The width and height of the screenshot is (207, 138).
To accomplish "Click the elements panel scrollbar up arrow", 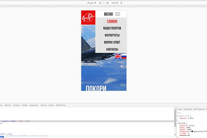I will (x=175, y=109).
